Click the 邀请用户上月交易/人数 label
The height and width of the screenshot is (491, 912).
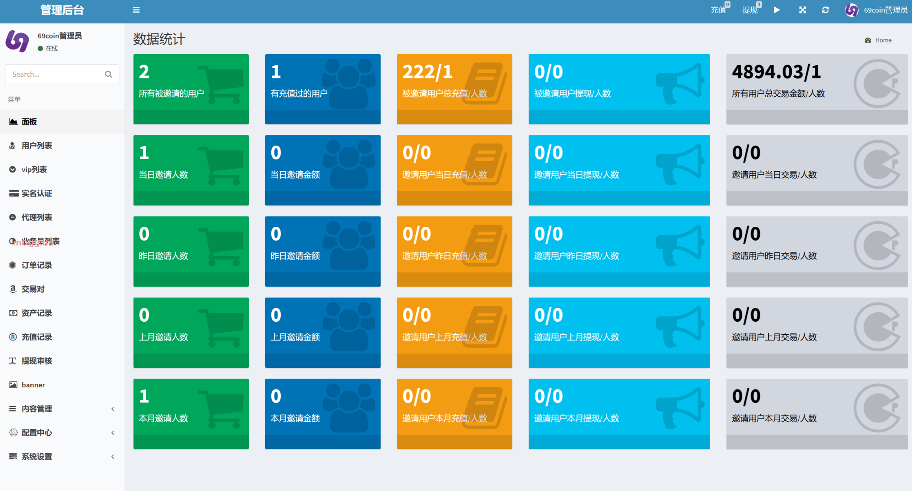(774, 337)
